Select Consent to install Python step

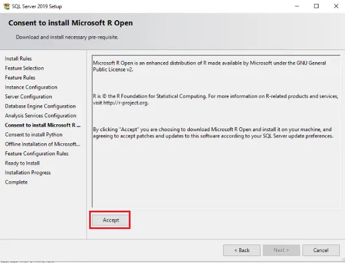click(34, 135)
